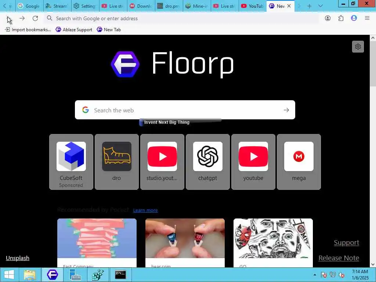Open the Extensions puzzle icon
The image size is (376, 282).
pos(341,18)
